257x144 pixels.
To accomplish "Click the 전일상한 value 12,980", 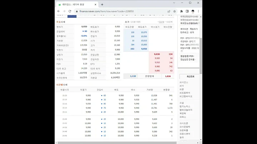I will 117,55.
